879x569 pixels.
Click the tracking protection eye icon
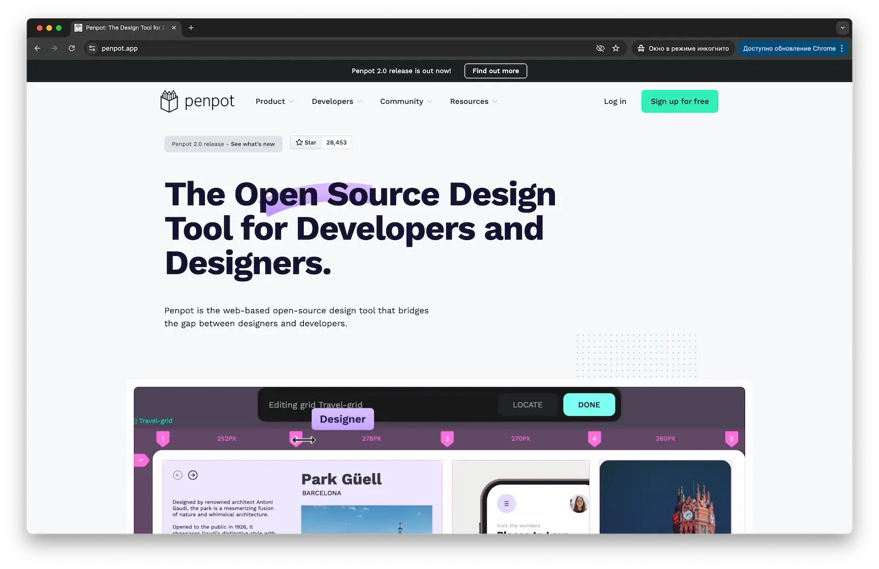(x=600, y=48)
